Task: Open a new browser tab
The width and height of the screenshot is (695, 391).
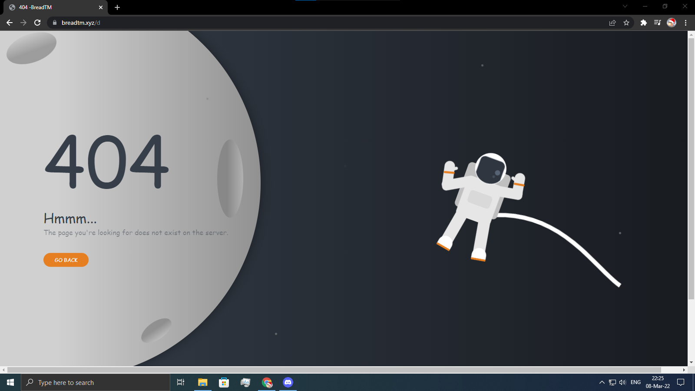Action: (x=117, y=7)
